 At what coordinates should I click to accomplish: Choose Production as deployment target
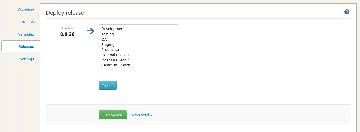pos(111,50)
